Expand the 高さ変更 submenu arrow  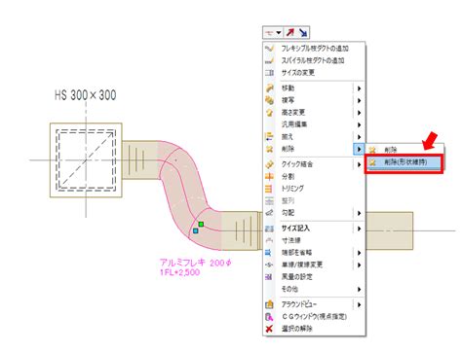(359, 113)
